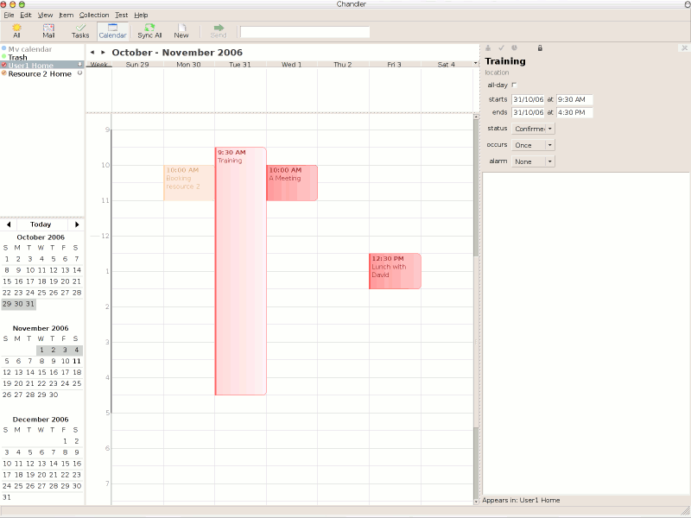
Task: Create a New item from toolbar
Action: [x=181, y=31]
